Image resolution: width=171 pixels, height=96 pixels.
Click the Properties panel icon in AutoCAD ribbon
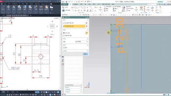[x=30, y=7]
